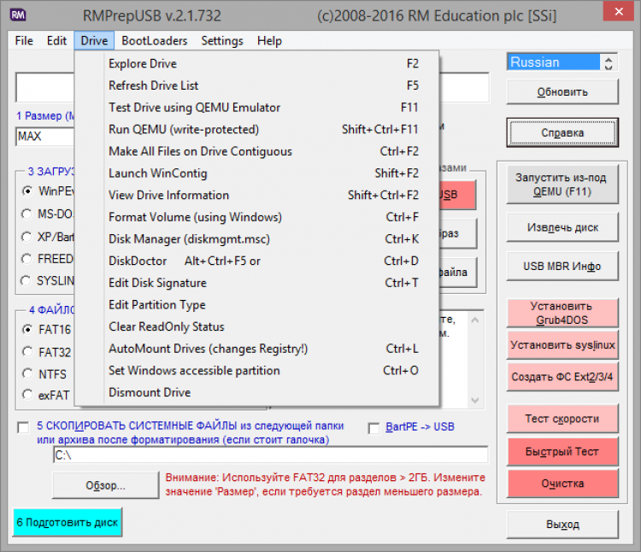The image size is (641, 552).
Task: Enable the copy system files checkbox
Action: [x=23, y=427]
